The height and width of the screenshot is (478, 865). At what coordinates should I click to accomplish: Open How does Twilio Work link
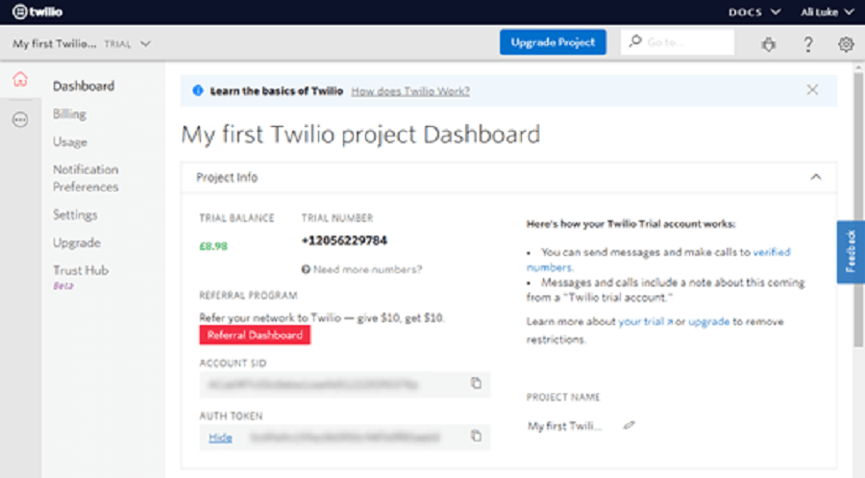[x=410, y=91]
